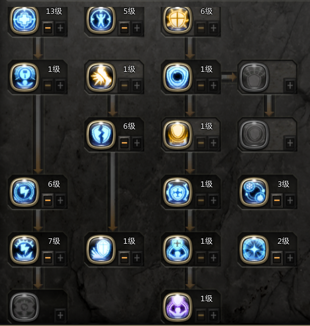
Task: Remove a point from cracked shield 6级 skill
Action: (x=124, y=143)
